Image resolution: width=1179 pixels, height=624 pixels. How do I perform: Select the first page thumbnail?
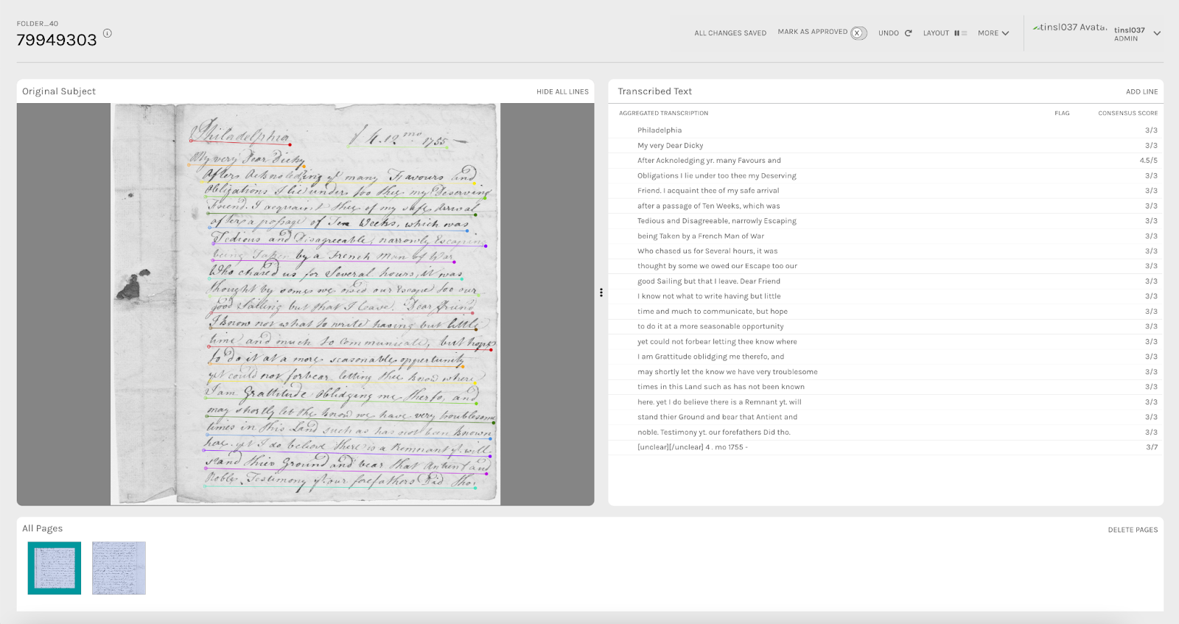pos(55,568)
